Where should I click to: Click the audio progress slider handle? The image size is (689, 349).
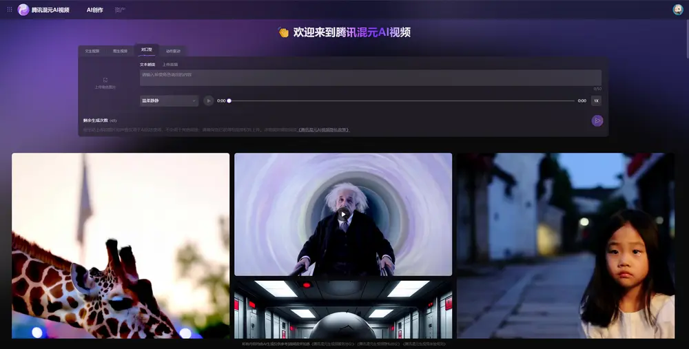pos(229,101)
